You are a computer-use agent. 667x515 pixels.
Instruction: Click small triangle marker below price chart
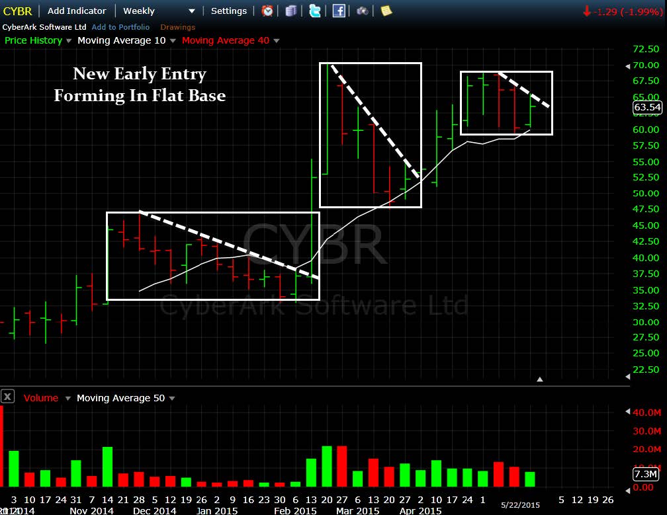[540, 379]
